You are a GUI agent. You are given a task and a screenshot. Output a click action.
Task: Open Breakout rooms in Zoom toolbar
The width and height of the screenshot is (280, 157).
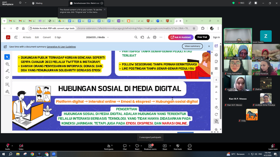[x=150, y=147]
